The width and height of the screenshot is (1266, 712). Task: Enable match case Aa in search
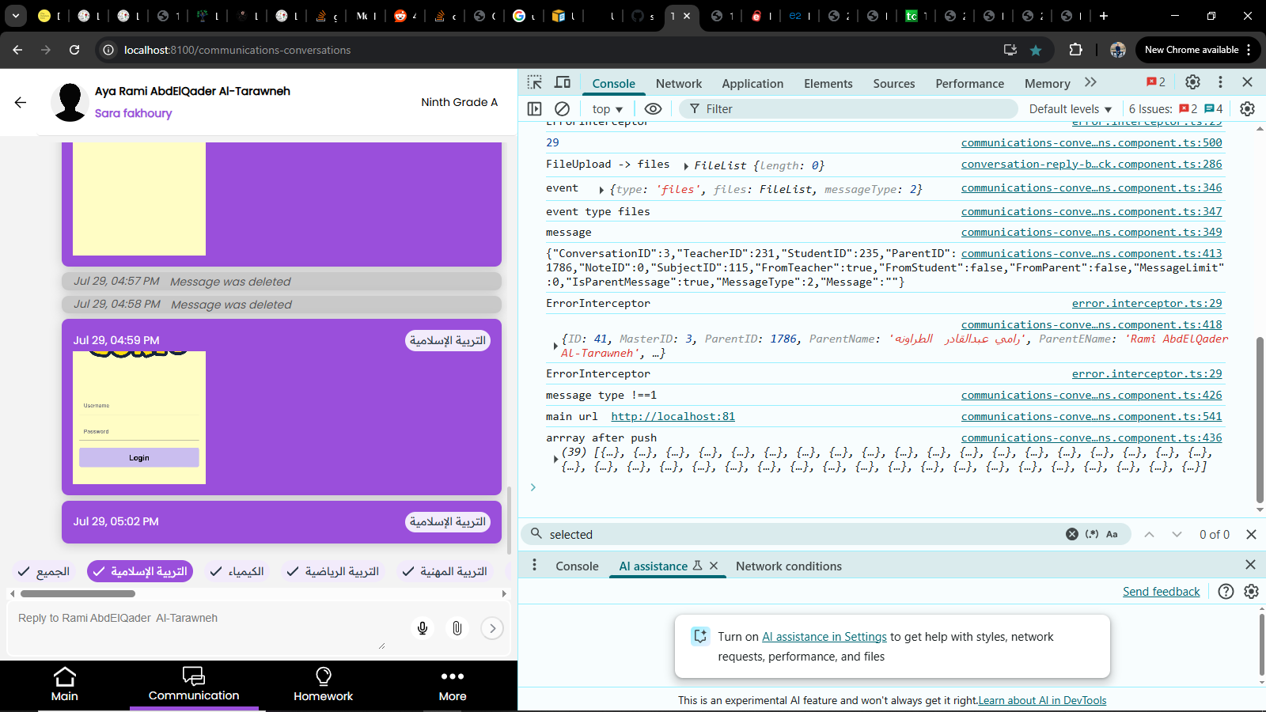[1112, 535]
